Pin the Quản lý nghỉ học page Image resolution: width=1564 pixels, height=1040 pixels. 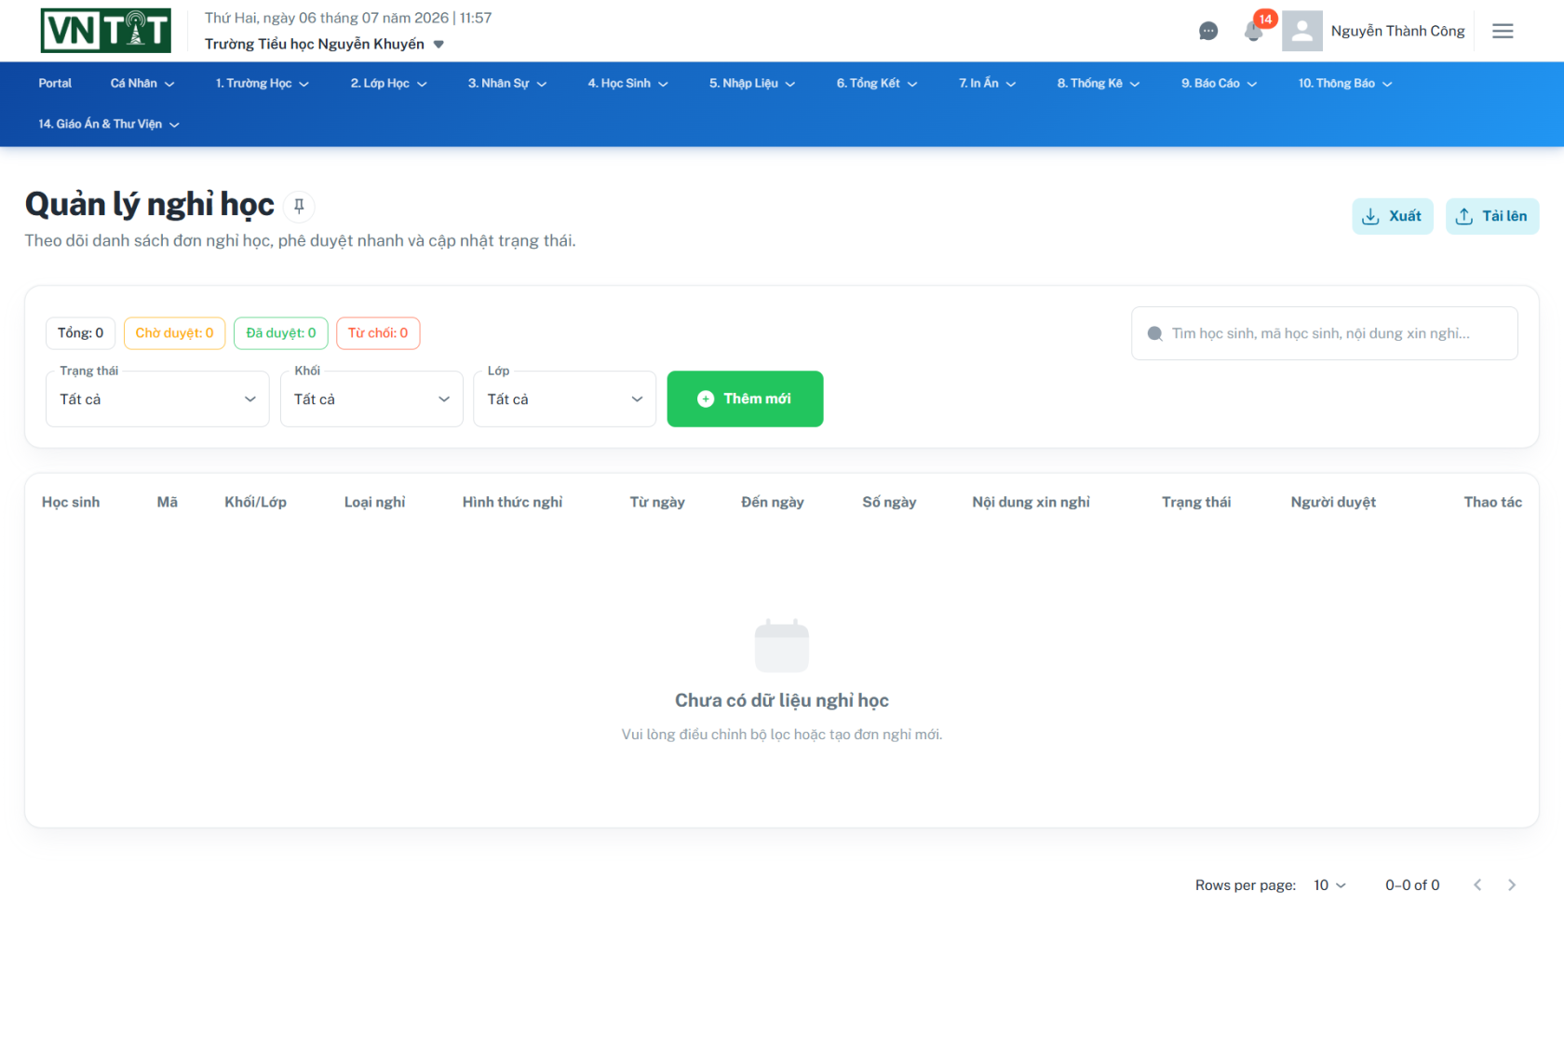pyautogui.click(x=299, y=206)
